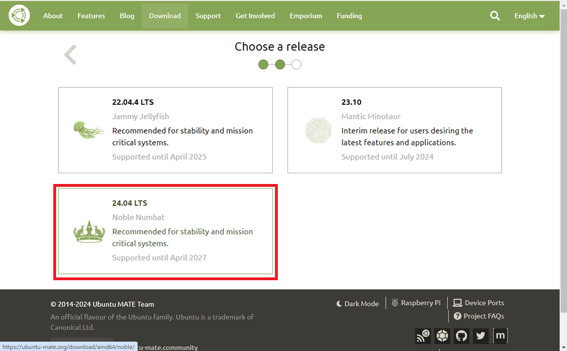Click the Mantic Minotaur release icon
This screenshot has width=567, height=351.
[x=319, y=130]
